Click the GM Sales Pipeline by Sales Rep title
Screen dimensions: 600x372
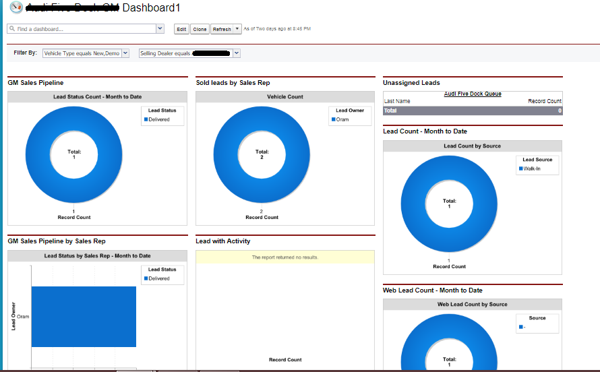click(57, 241)
